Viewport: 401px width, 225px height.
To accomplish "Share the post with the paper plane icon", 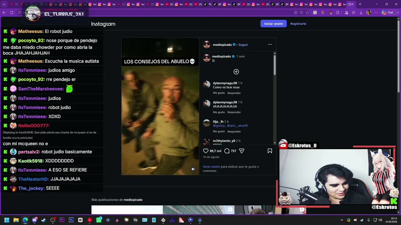I will [242, 151].
